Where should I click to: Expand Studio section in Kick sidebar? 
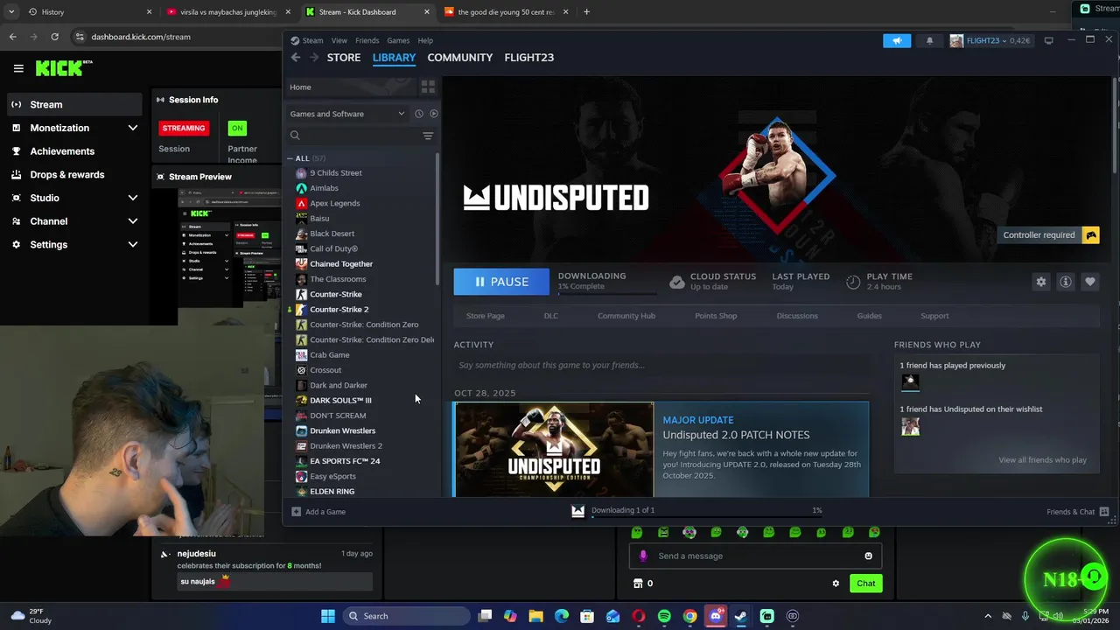tap(132, 198)
